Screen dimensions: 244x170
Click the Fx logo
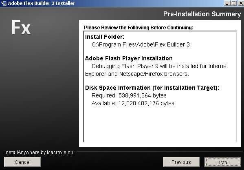coord(21,27)
